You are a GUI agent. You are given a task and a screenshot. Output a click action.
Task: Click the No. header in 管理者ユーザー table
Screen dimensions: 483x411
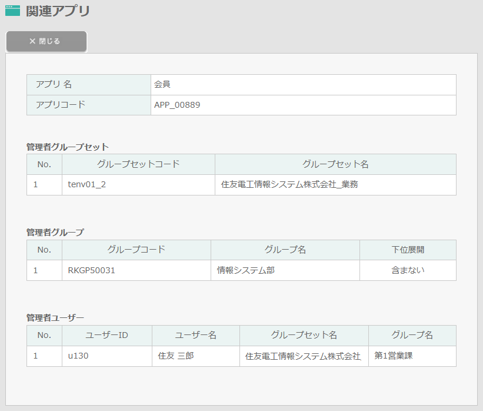pyautogui.click(x=44, y=336)
